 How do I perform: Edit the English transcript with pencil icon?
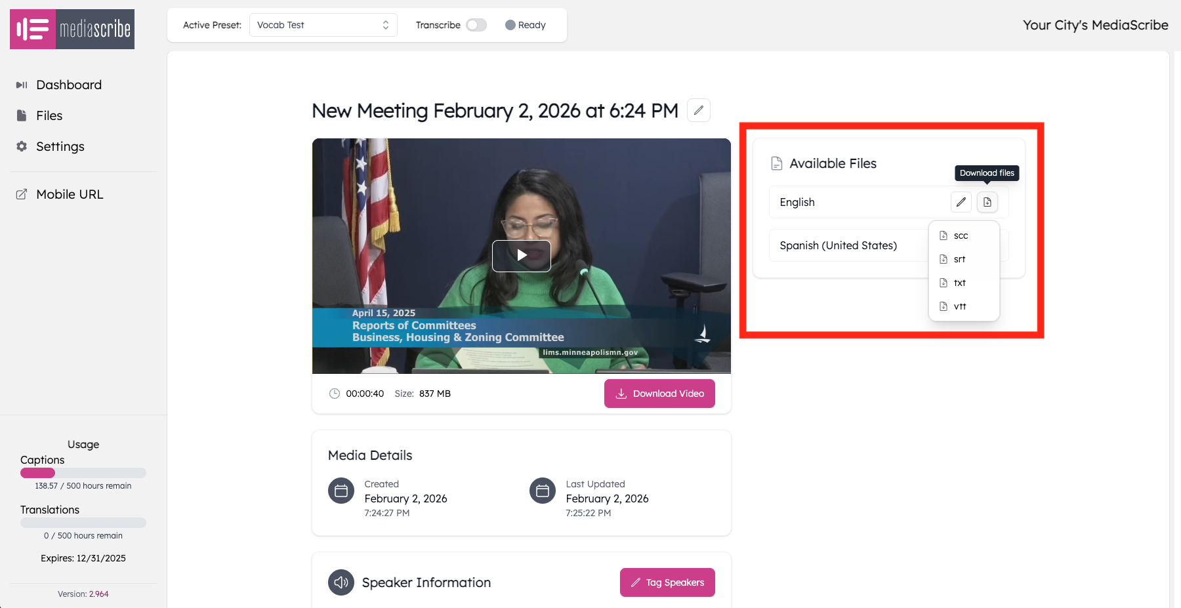[961, 202]
